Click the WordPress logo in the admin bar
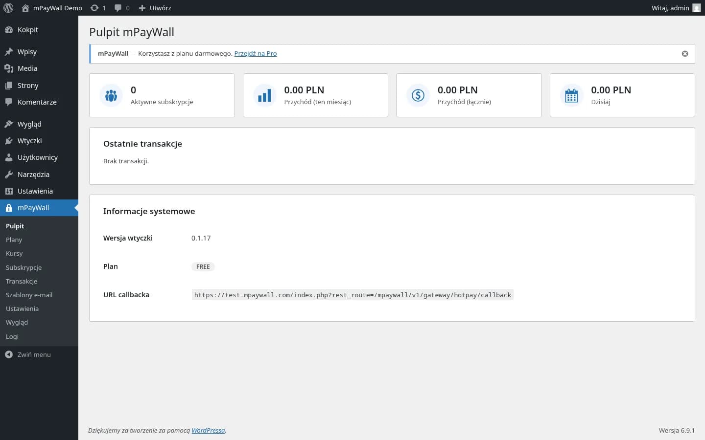705x440 pixels. (x=8, y=8)
